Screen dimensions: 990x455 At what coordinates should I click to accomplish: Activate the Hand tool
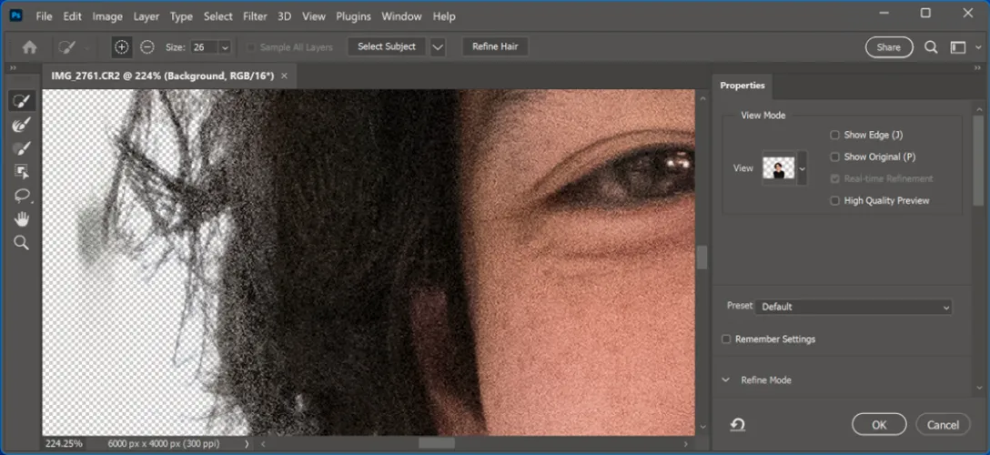(x=21, y=219)
